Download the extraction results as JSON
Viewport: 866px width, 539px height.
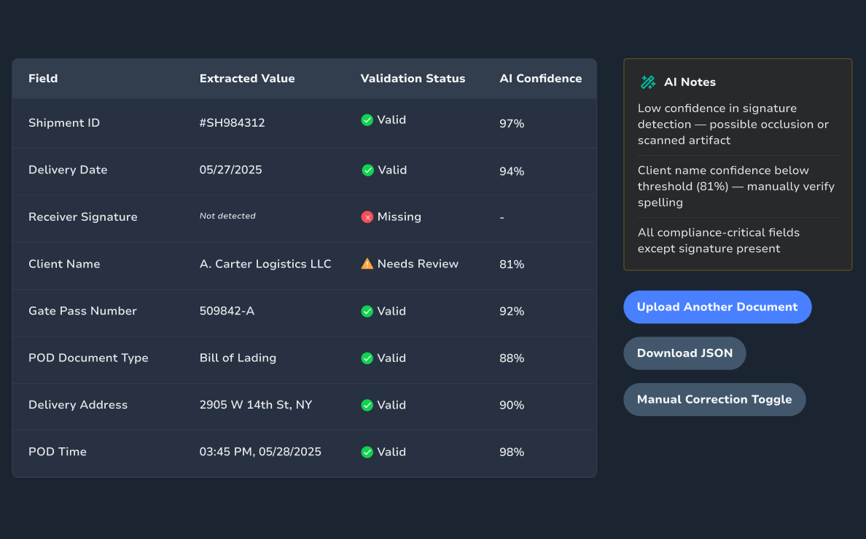click(x=684, y=353)
